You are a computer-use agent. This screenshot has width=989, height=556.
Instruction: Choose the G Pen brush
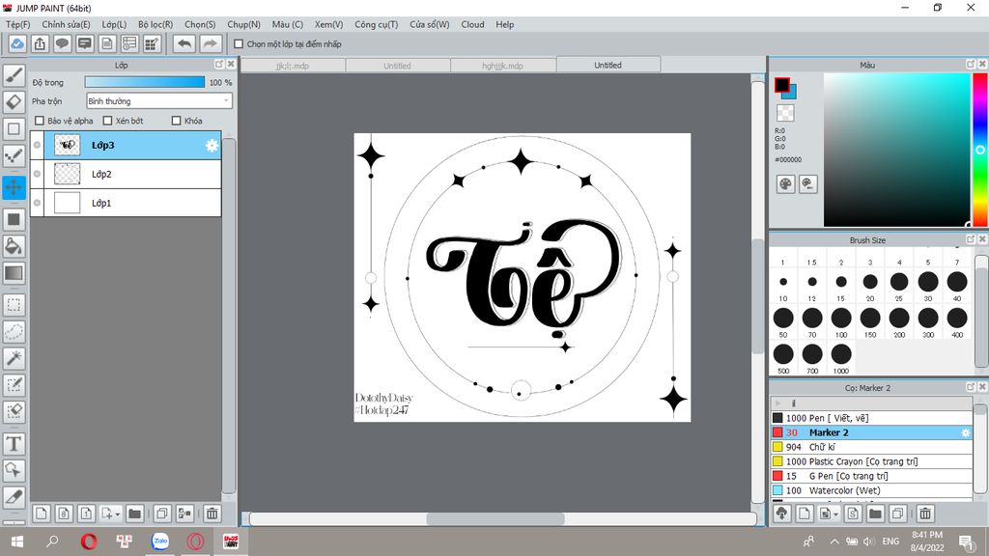pyautogui.click(x=871, y=476)
